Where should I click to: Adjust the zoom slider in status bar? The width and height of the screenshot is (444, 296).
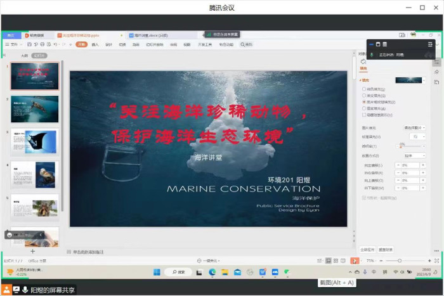point(400,261)
